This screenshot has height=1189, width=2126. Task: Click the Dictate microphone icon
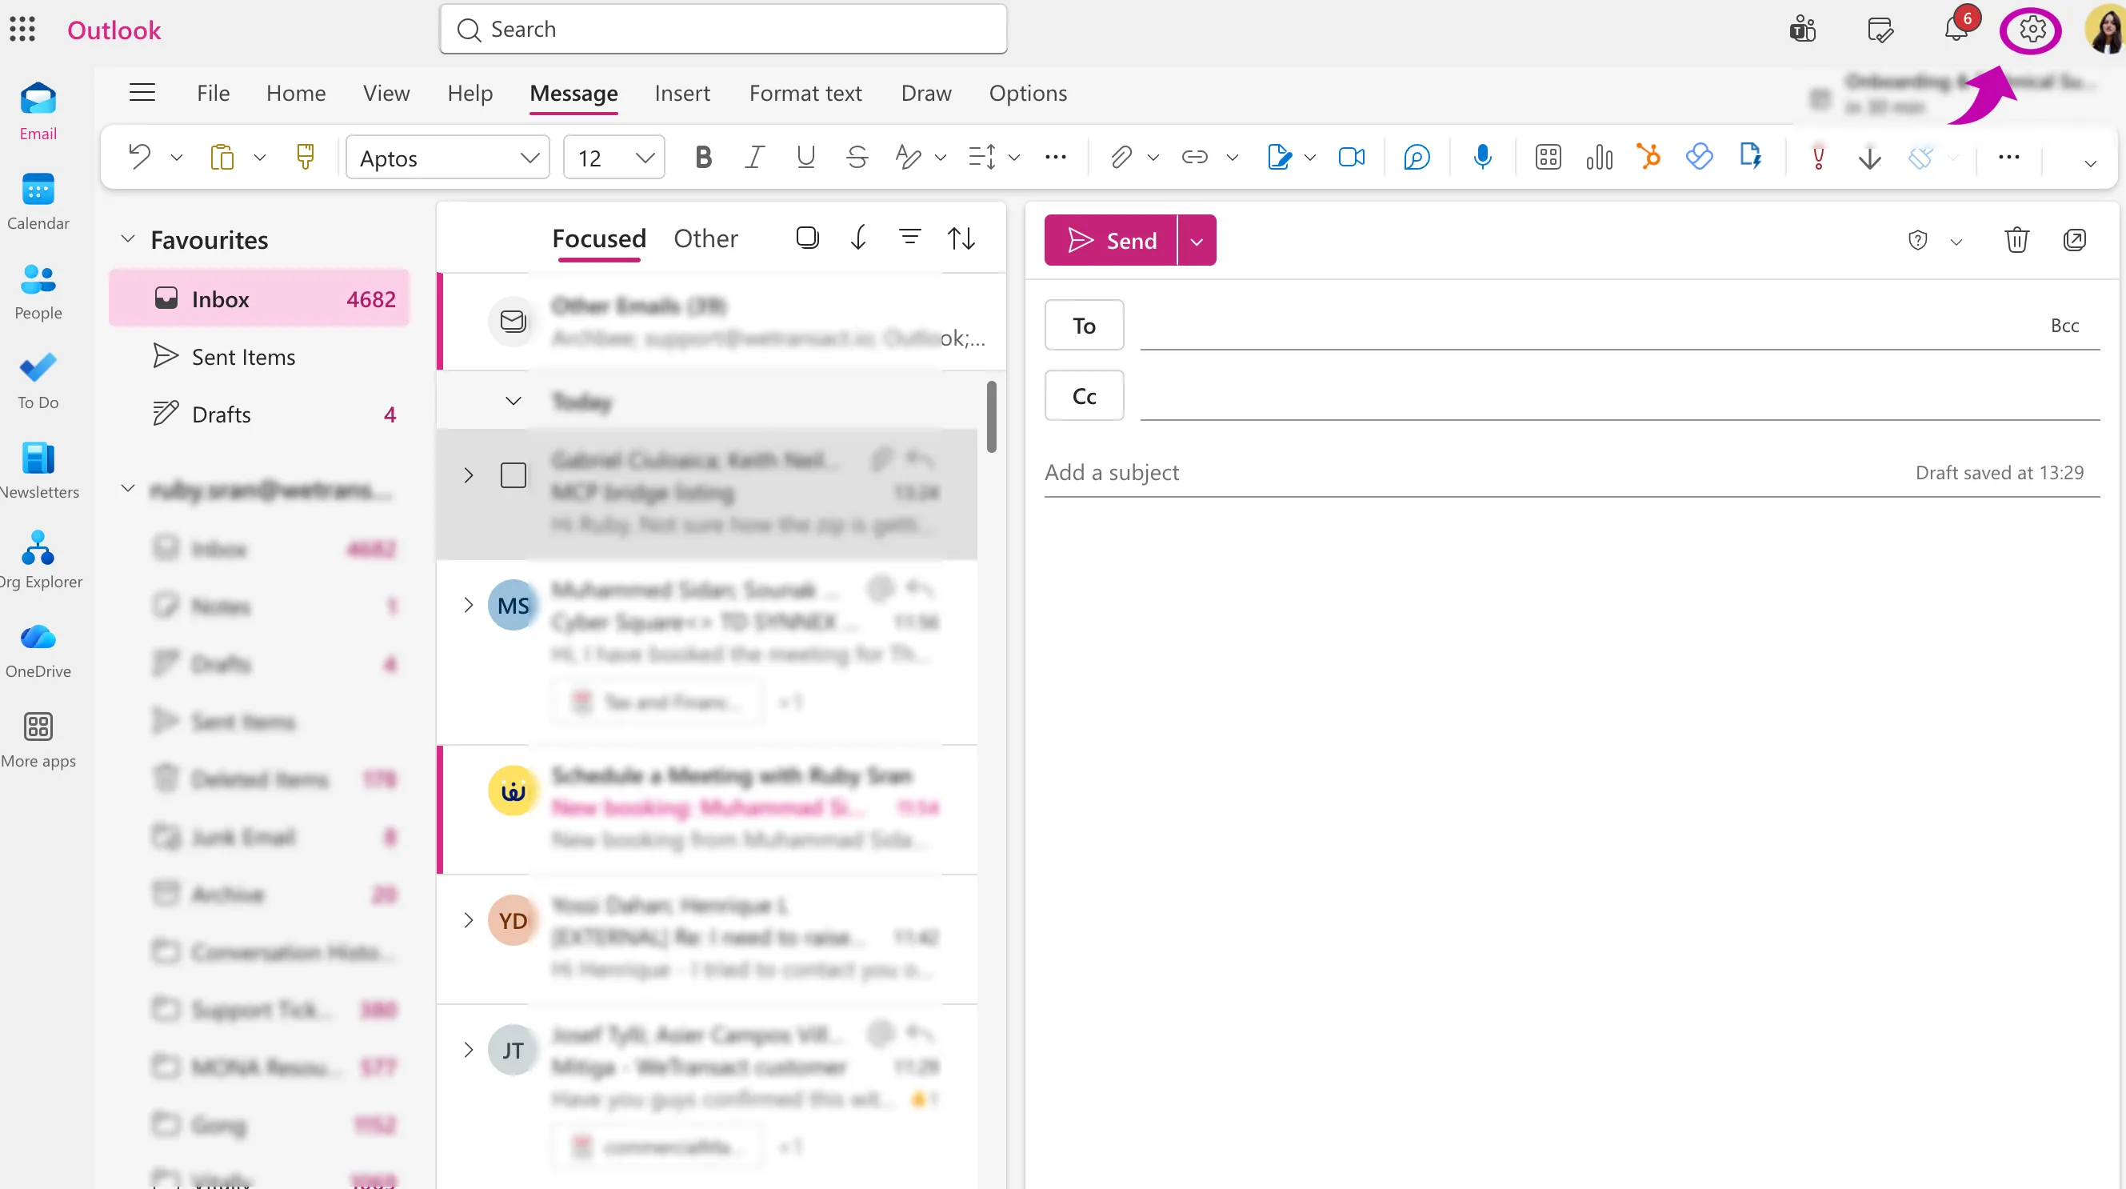(x=1482, y=157)
